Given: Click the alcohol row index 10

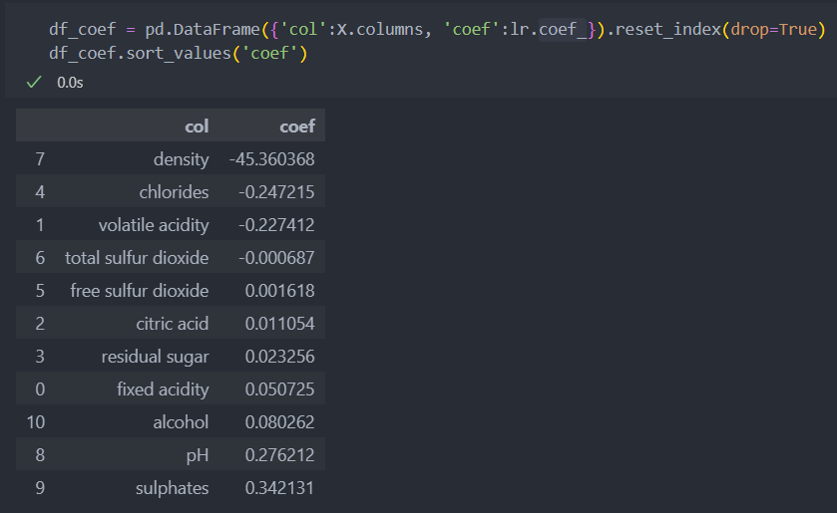Looking at the screenshot, I should coord(36,422).
